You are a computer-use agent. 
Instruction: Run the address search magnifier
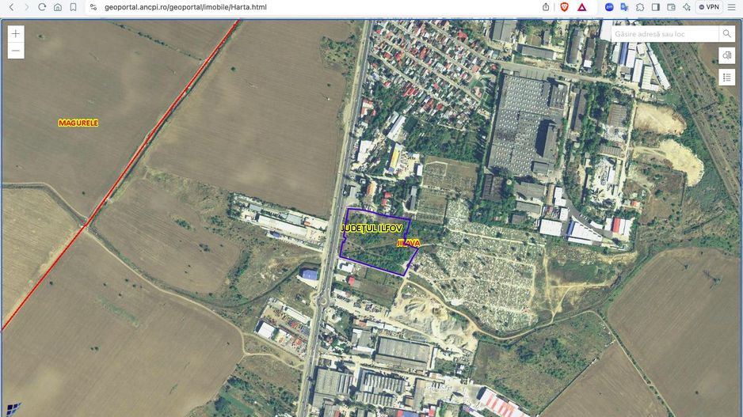coord(727,34)
